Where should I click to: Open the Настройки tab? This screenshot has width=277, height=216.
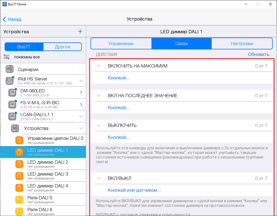pyautogui.click(x=242, y=43)
